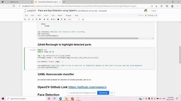This screenshot has width=181, height=101.
Task: Open File Explorer from the taskbar
Action: (x=66, y=98)
